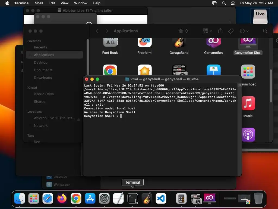Open the Freeform app icon

pos(144,43)
